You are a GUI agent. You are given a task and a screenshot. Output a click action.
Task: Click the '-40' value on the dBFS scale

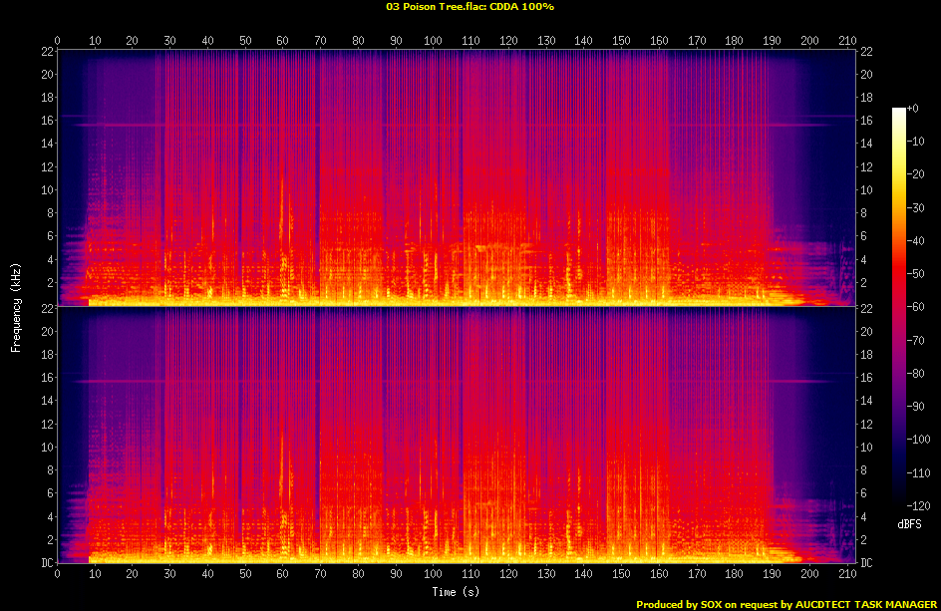pos(915,240)
